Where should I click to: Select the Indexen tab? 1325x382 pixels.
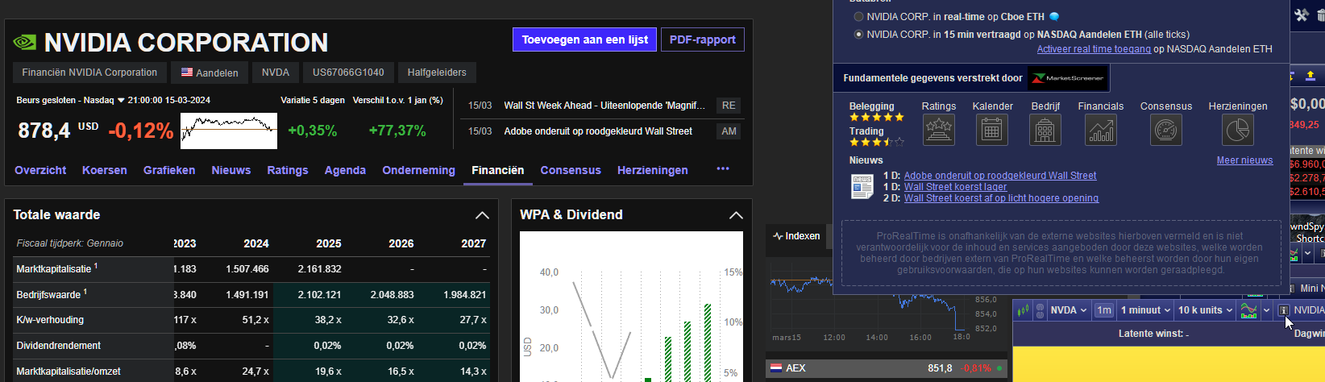tap(796, 236)
